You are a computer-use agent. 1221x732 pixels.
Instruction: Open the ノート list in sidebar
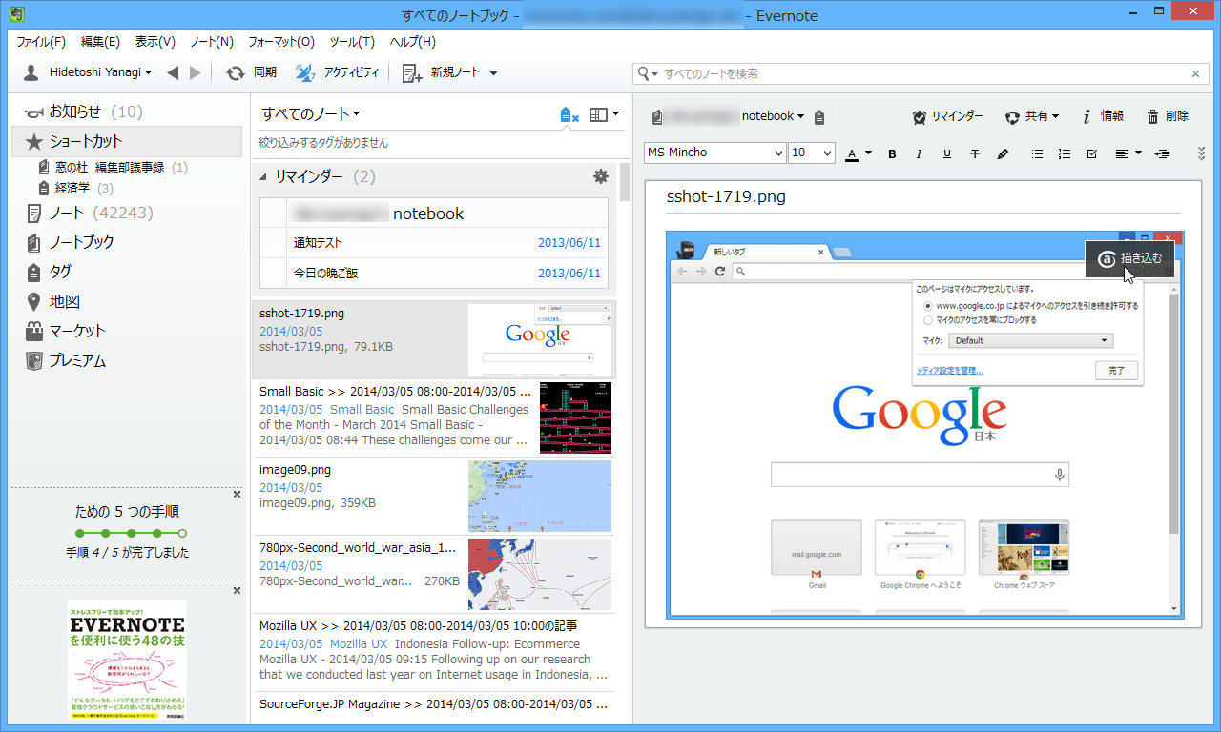89,213
